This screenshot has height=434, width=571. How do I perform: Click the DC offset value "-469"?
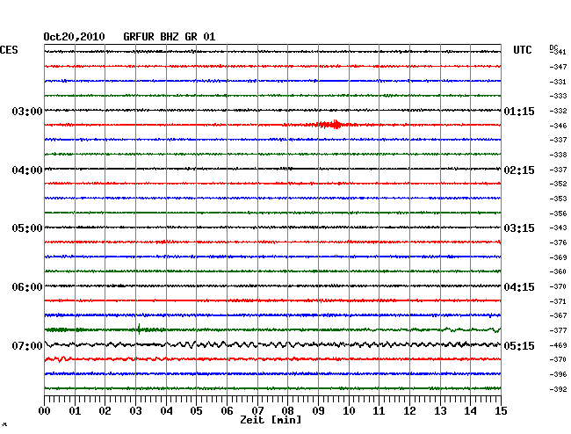point(558,345)
